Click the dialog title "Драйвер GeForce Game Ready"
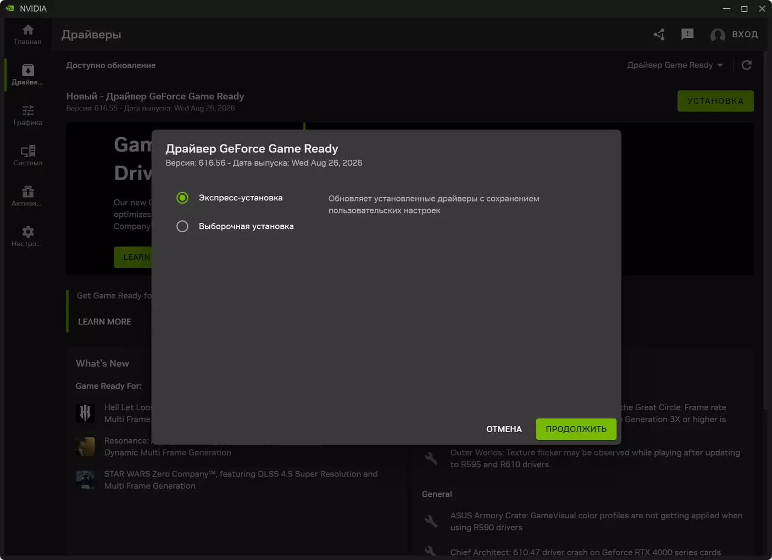This screenshot has height=560, width=772. (x=252, y=148)
